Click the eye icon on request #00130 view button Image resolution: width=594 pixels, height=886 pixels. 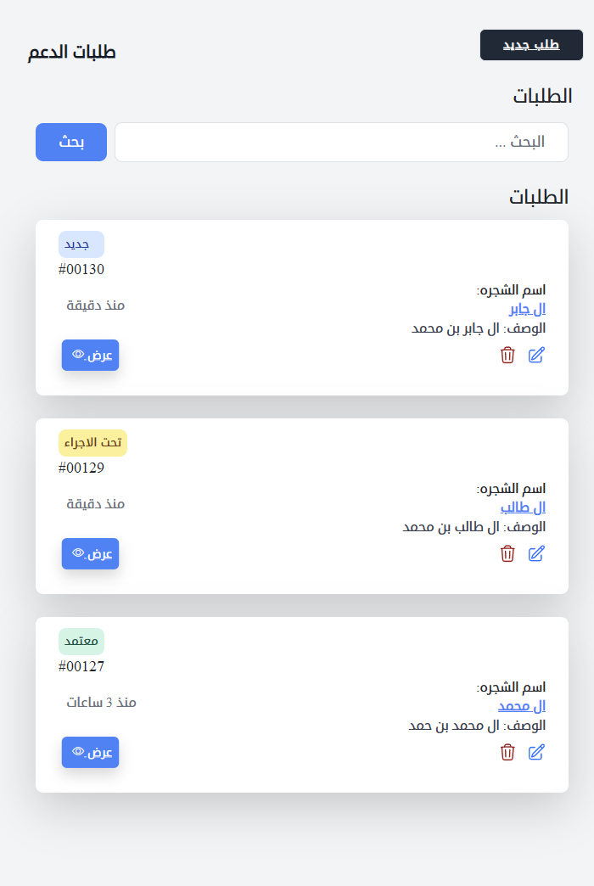pyautogui.click(x=77, y=354)
